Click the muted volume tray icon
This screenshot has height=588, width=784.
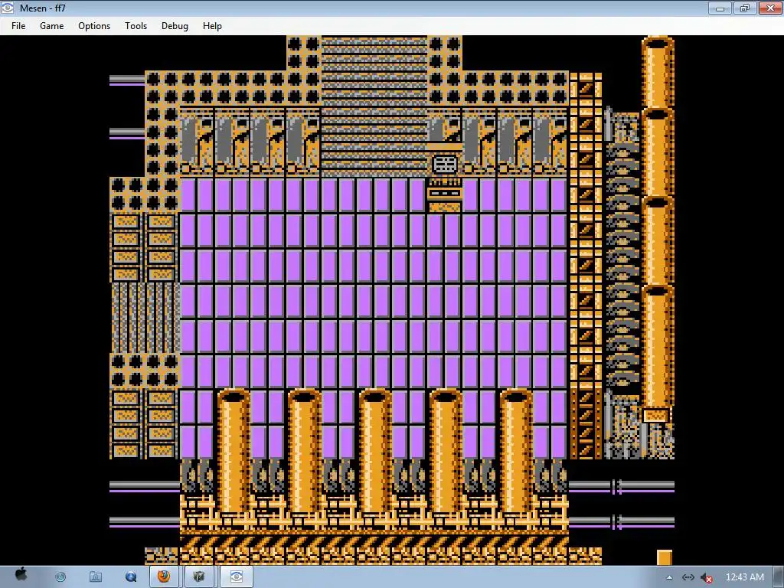[x=706, y=577]
